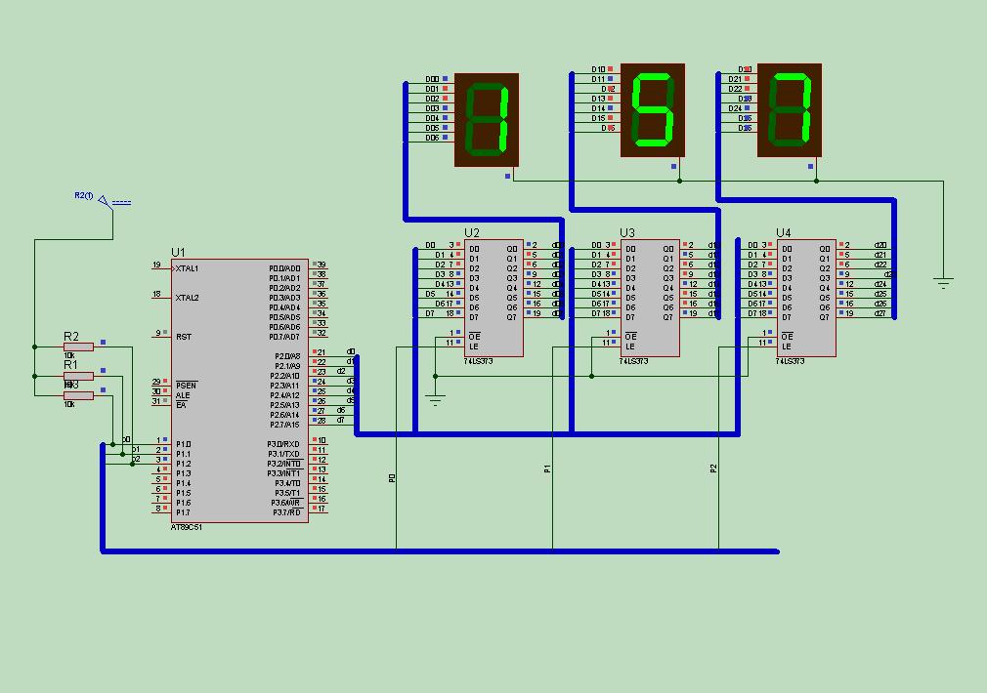
Task: Select the R2 resistor symbol
Action: coord(79,347)
